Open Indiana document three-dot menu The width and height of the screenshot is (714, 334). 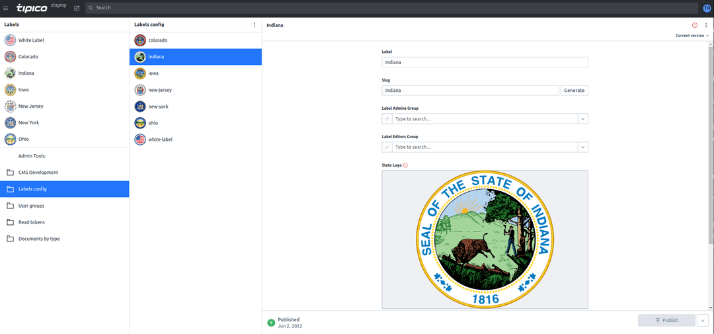(706, 25)
